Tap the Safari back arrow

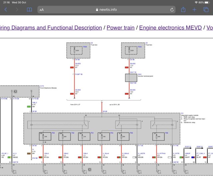click(x=6, y=10)
